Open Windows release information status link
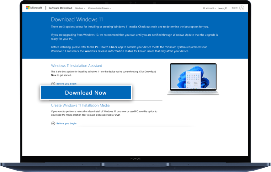 (x=109, y=51)
